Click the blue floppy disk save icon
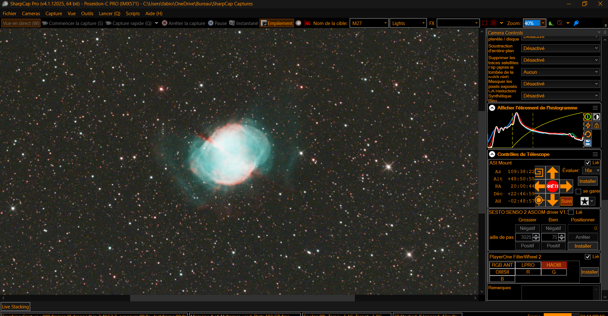Screen dimensions: 608x316 coord(588,143)
